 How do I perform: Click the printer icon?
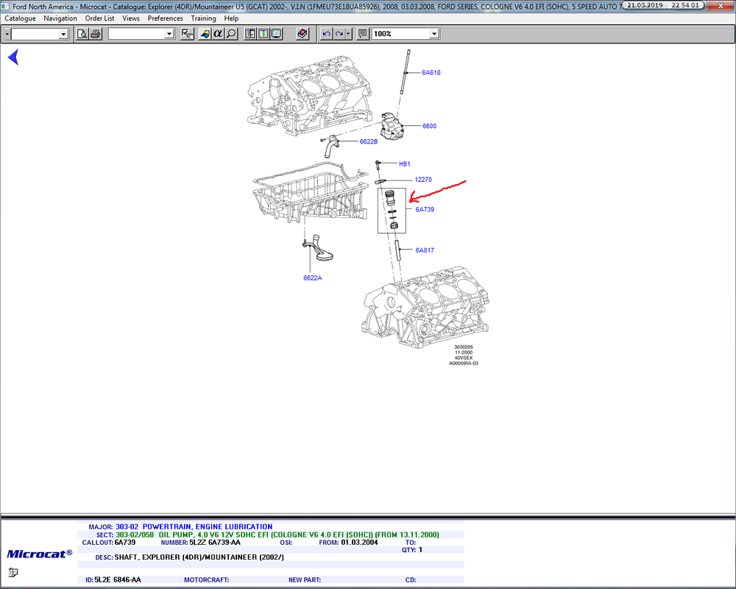[x=95, y=34]
